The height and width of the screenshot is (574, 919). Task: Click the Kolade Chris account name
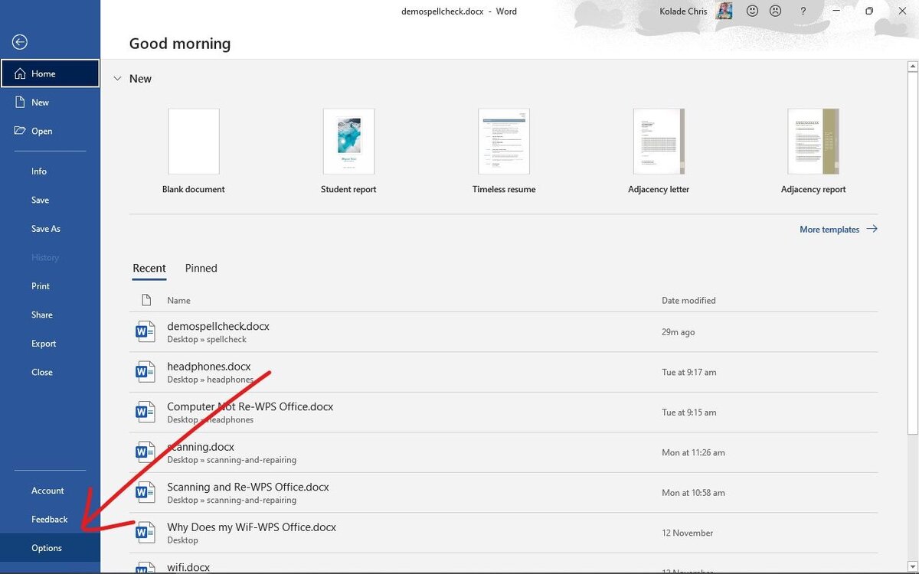pos(684,11)
